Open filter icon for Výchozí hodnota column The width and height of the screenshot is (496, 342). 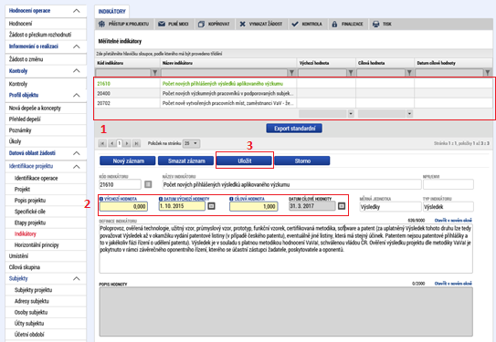pyautogui.click(x=351, y=73)
